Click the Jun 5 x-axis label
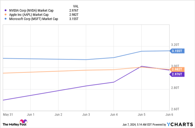 (142, 115)
